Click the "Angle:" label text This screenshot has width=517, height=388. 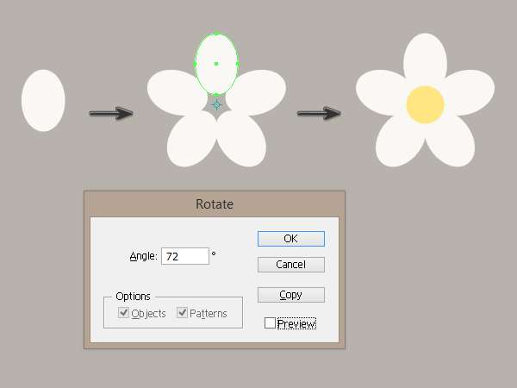(143, 256)
